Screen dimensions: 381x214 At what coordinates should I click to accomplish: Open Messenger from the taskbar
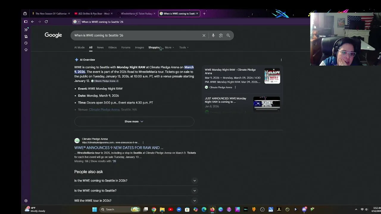(179, 210)
